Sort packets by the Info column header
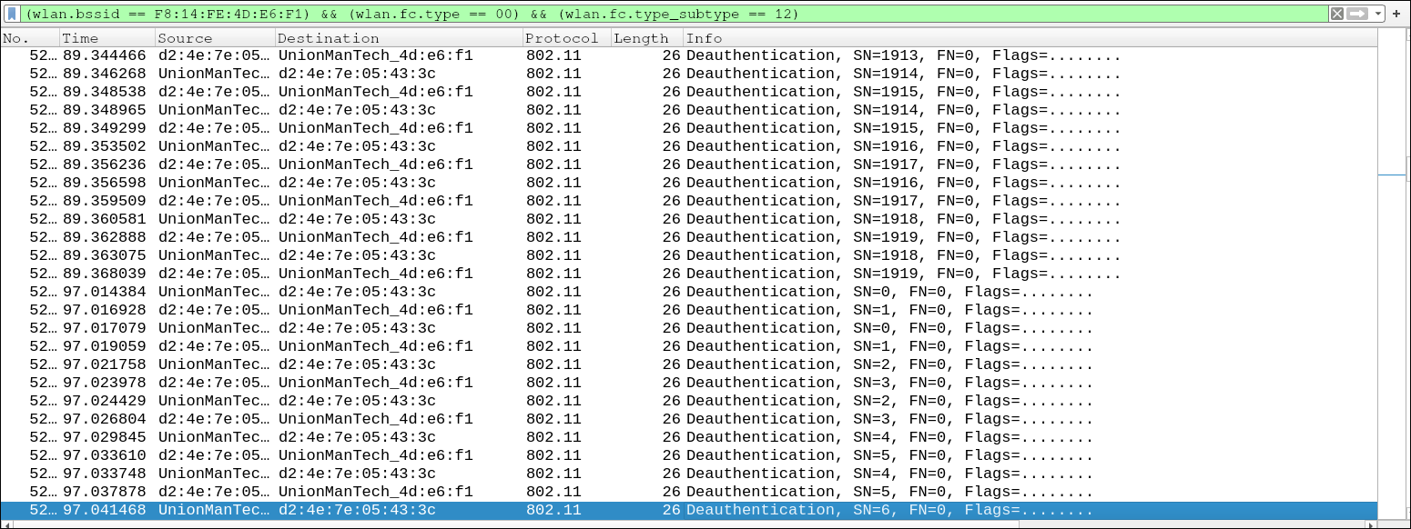Viewport: 1411px width, 529px height. [1030, 38]
